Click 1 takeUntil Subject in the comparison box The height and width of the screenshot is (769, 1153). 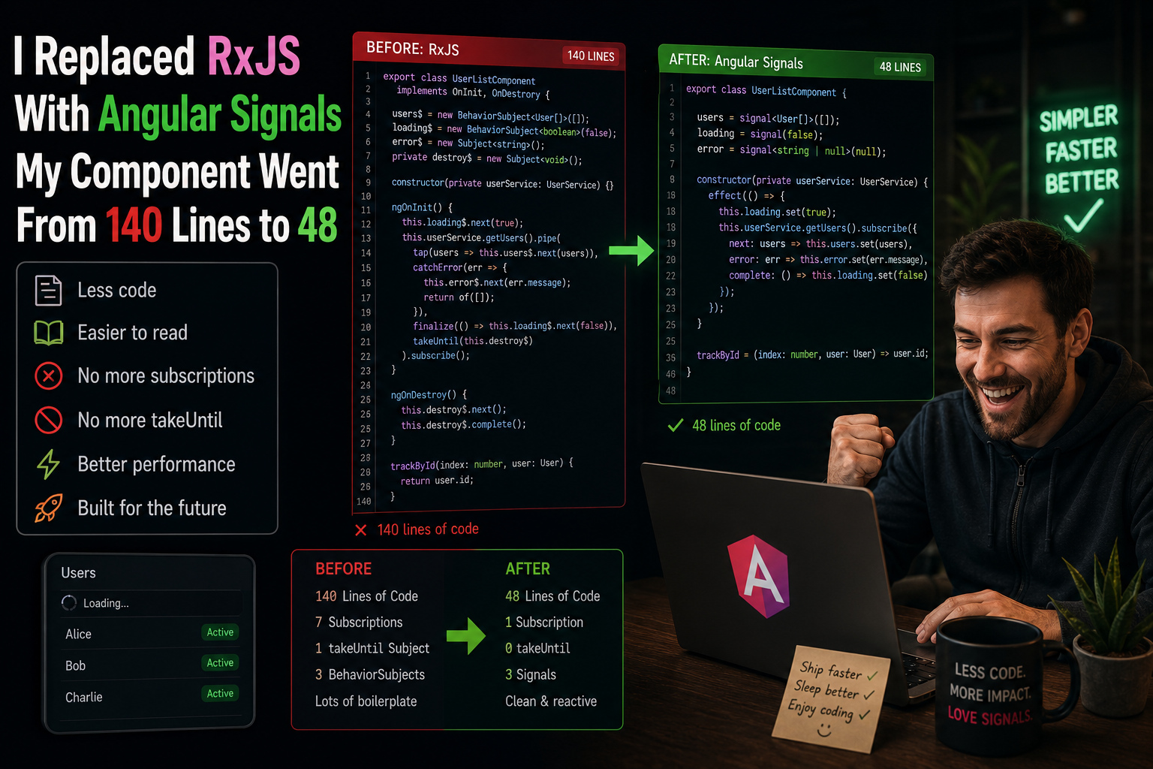(372, 648)
